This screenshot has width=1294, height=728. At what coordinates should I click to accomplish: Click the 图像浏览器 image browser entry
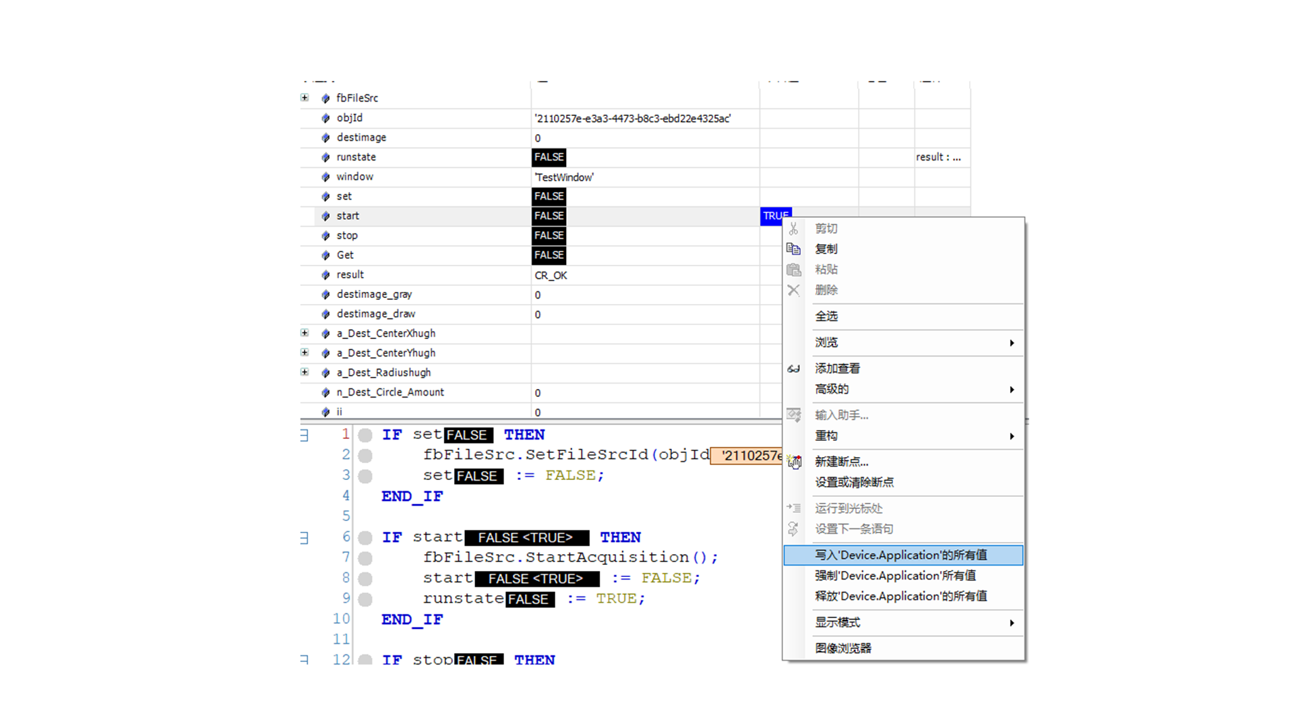pos(843,648)
